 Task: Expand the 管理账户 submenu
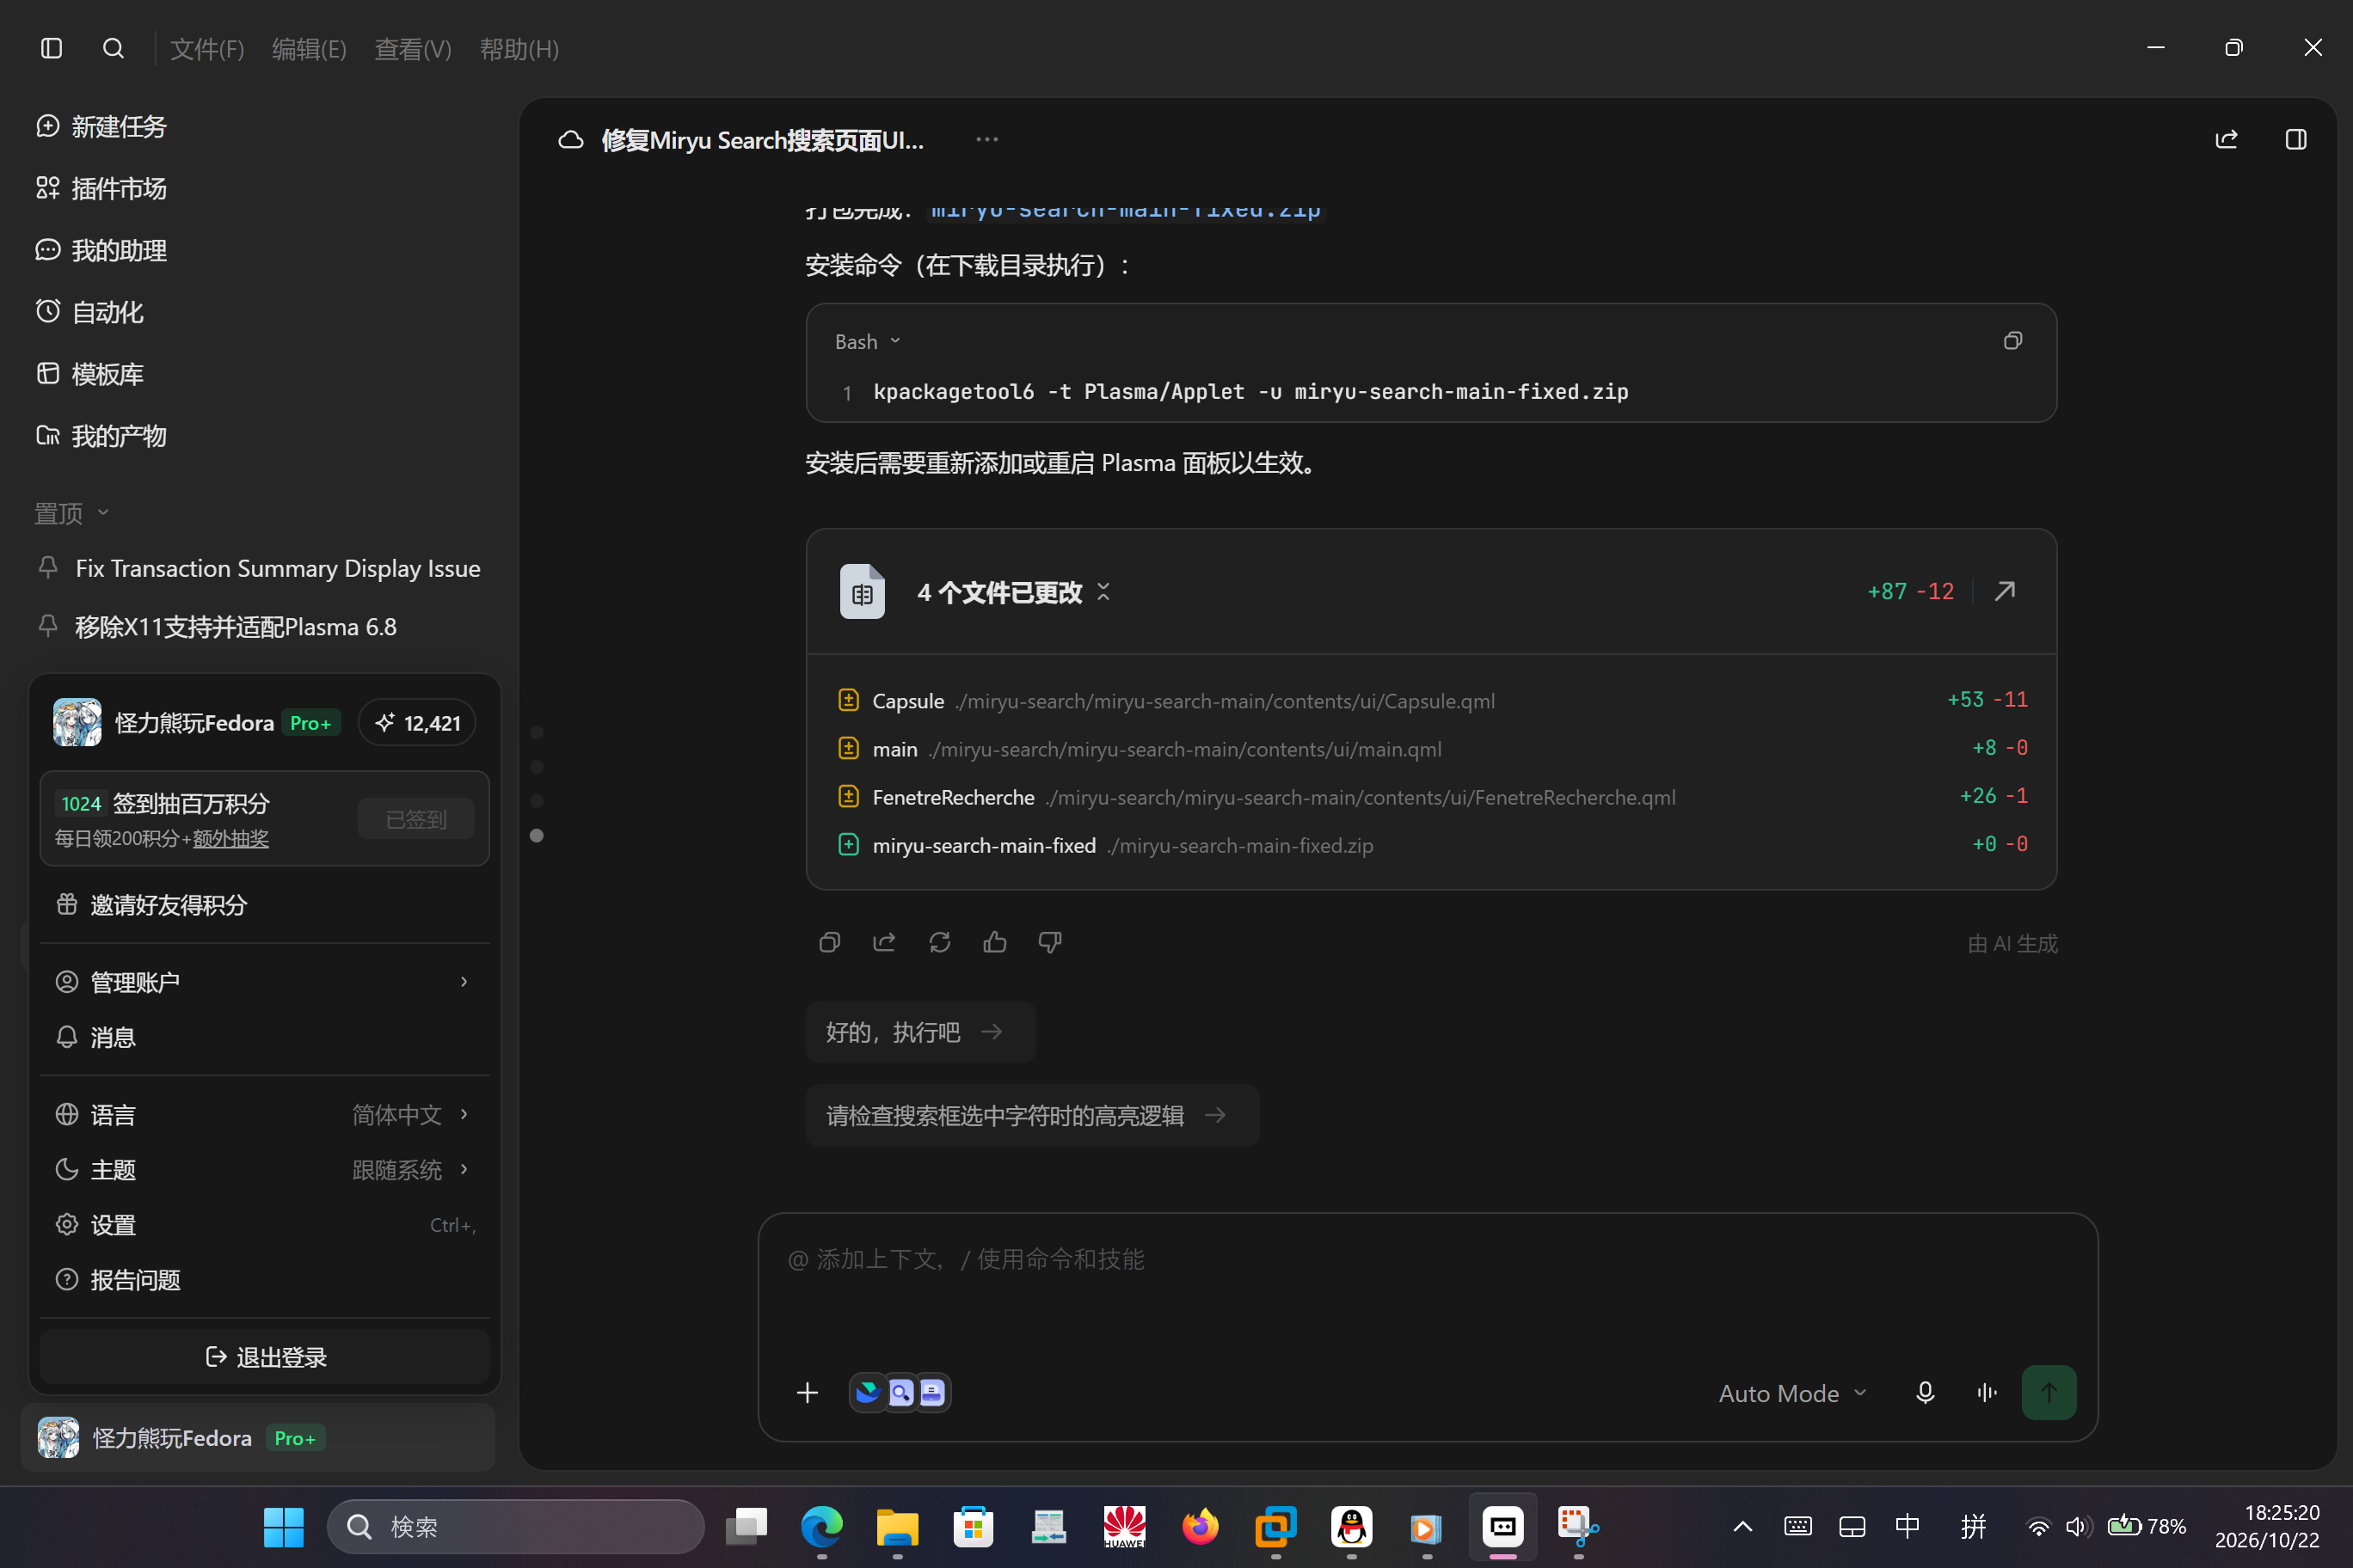click(264, 982)
